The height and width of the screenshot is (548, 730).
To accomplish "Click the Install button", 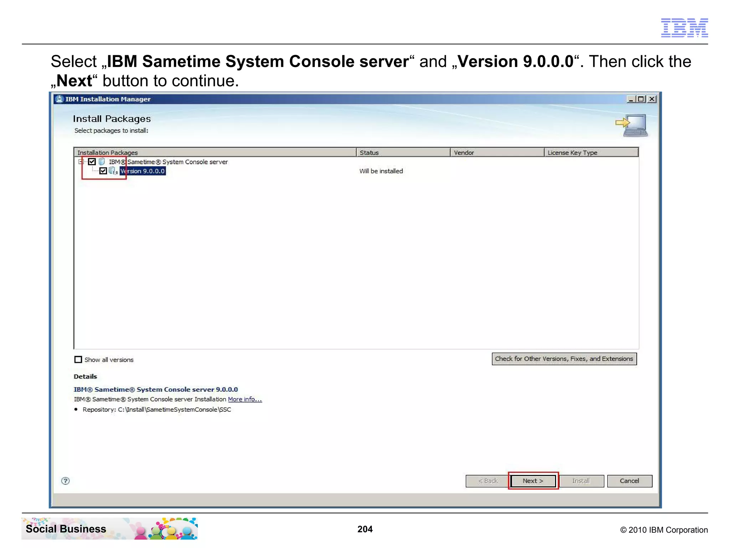I will pos(581,481).
